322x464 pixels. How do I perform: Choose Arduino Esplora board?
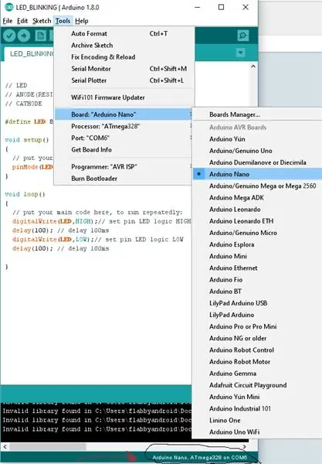coord(257,244)
